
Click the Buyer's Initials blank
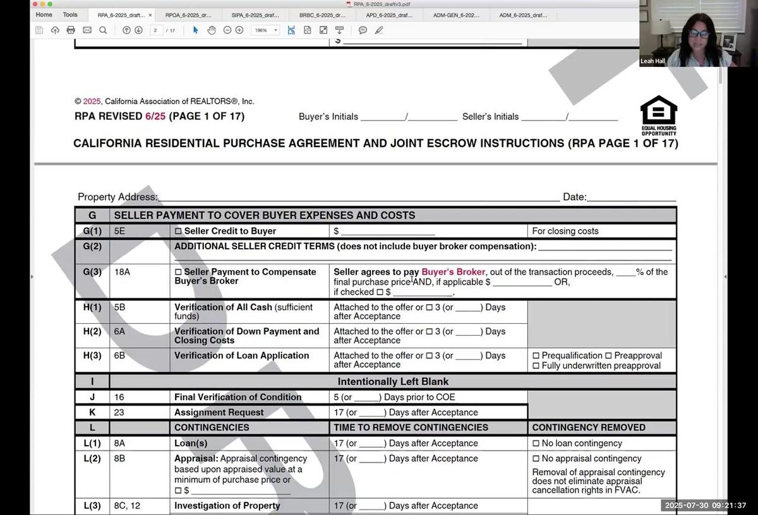pyautogui.click(x=409, y=116)
